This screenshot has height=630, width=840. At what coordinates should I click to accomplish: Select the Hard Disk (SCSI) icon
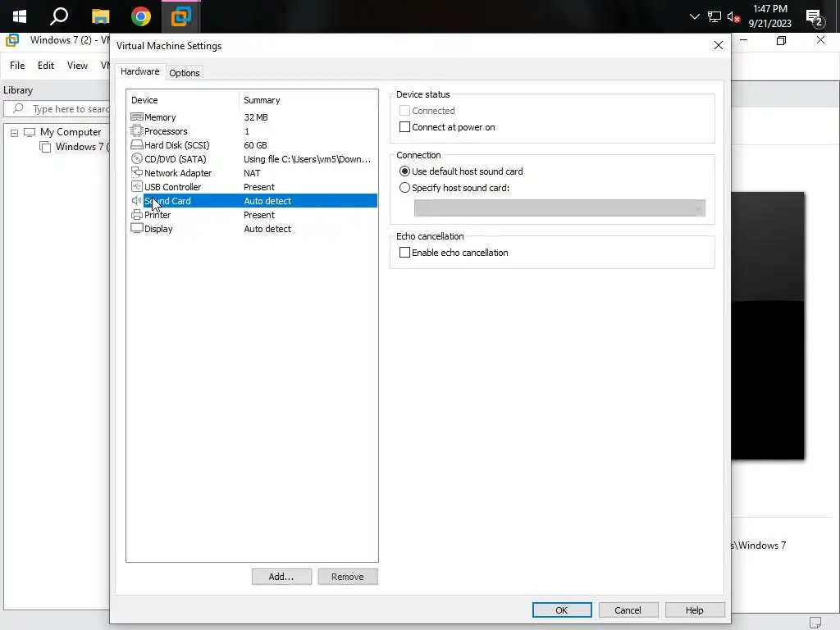pyautogui.click(x=137, y=144)
